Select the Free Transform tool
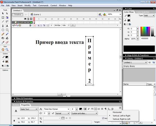This screenshot has width=156, height=126. tap(3, 17)
